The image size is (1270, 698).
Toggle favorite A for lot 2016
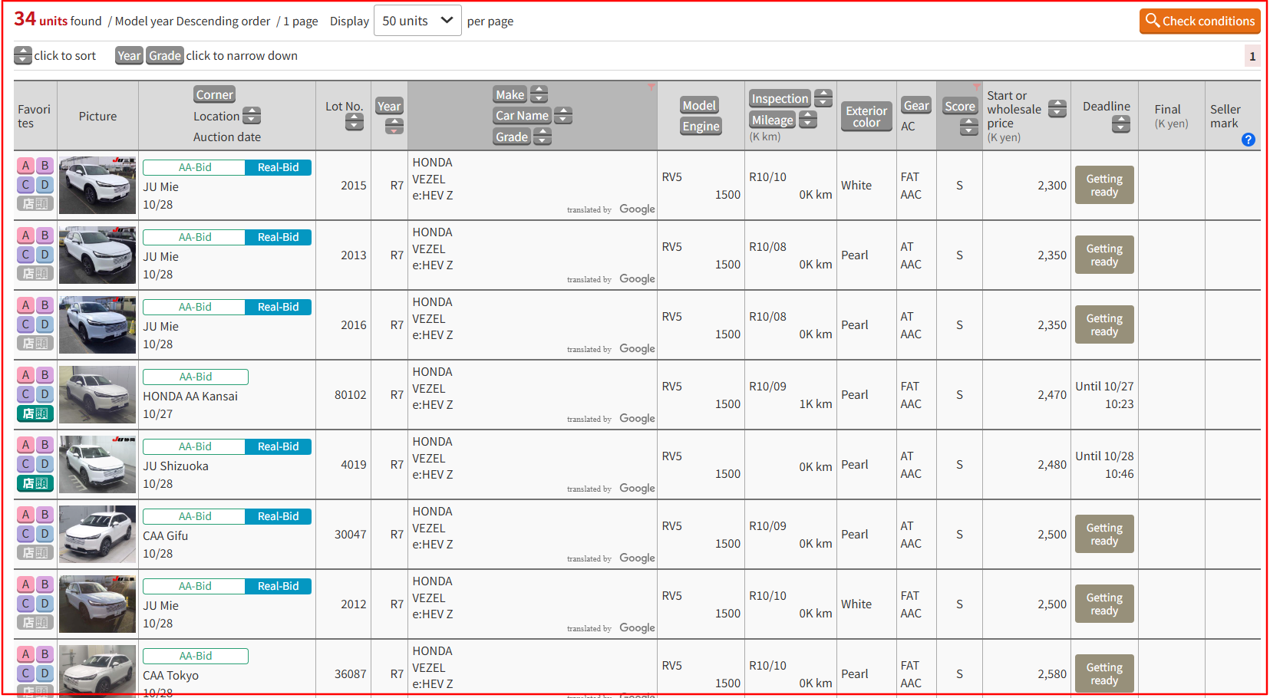click(x=26, y=305)
